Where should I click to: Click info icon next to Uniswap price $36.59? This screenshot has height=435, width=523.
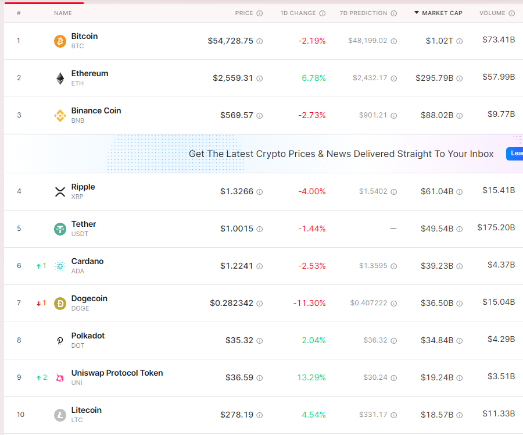point(260,378)
